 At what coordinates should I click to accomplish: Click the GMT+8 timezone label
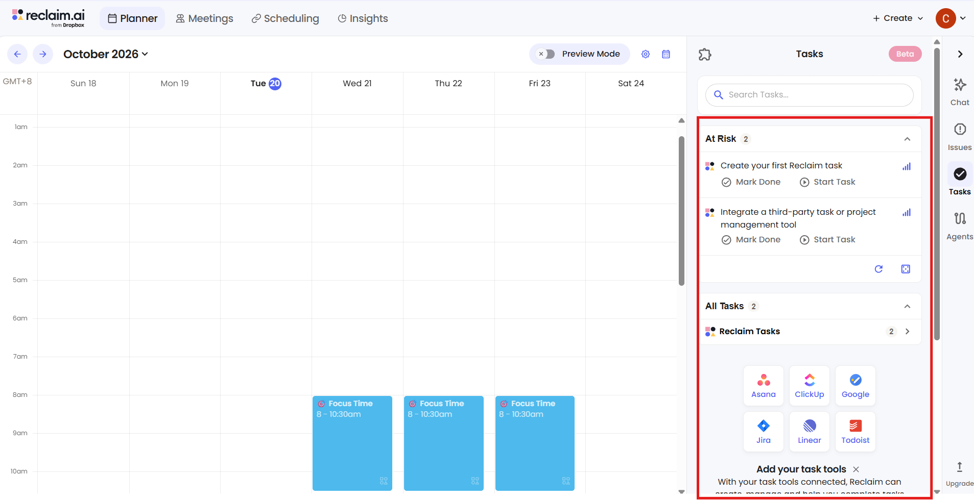click(17, 81)
